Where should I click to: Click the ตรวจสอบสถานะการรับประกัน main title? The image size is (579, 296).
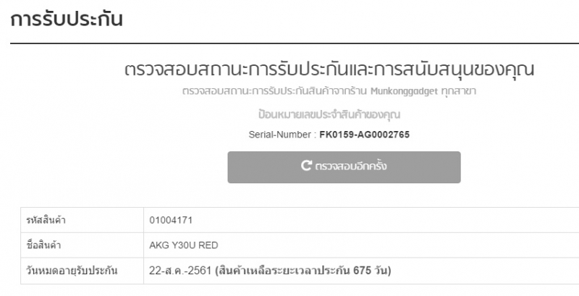pyautogui.click(x=329, y=71)
